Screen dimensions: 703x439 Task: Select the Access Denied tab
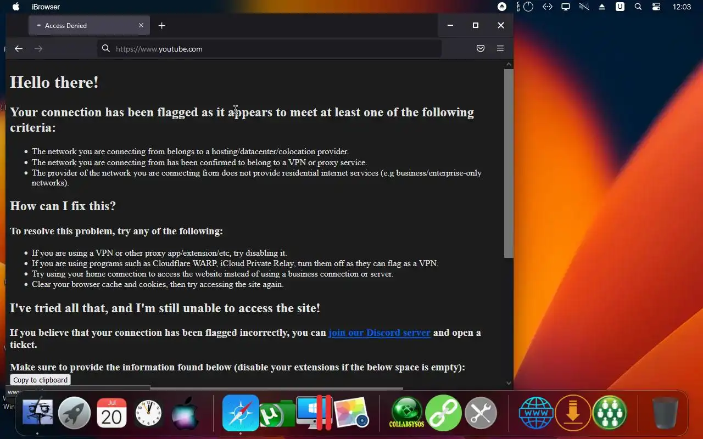coord(88,25)
